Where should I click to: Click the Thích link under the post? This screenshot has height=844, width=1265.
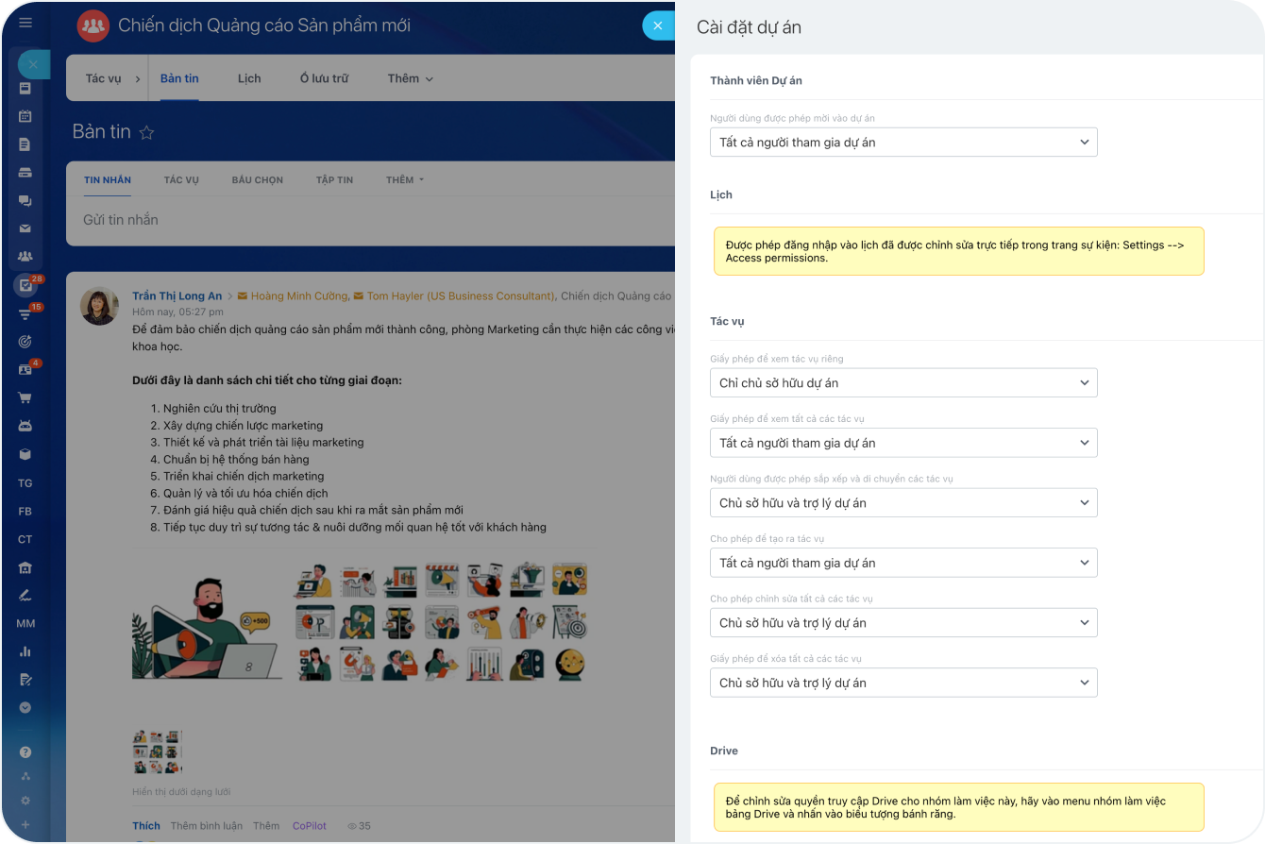tap(146, 826)
